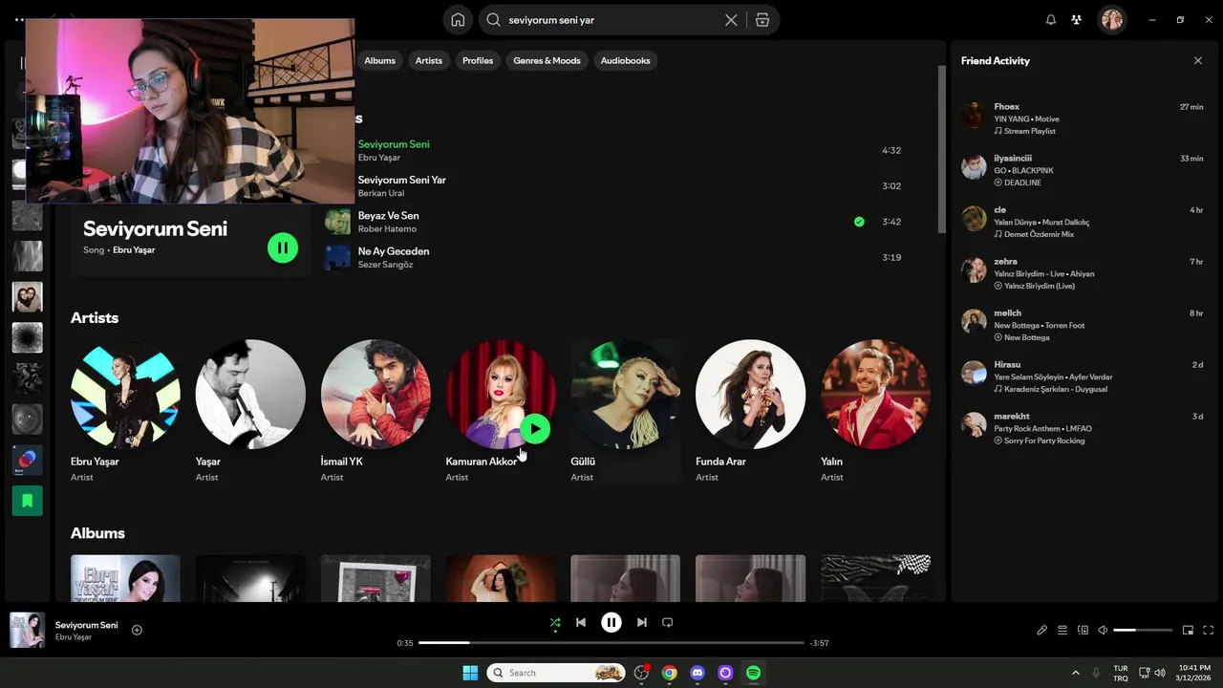Open the Yaşar artist card

click(250, 411)
